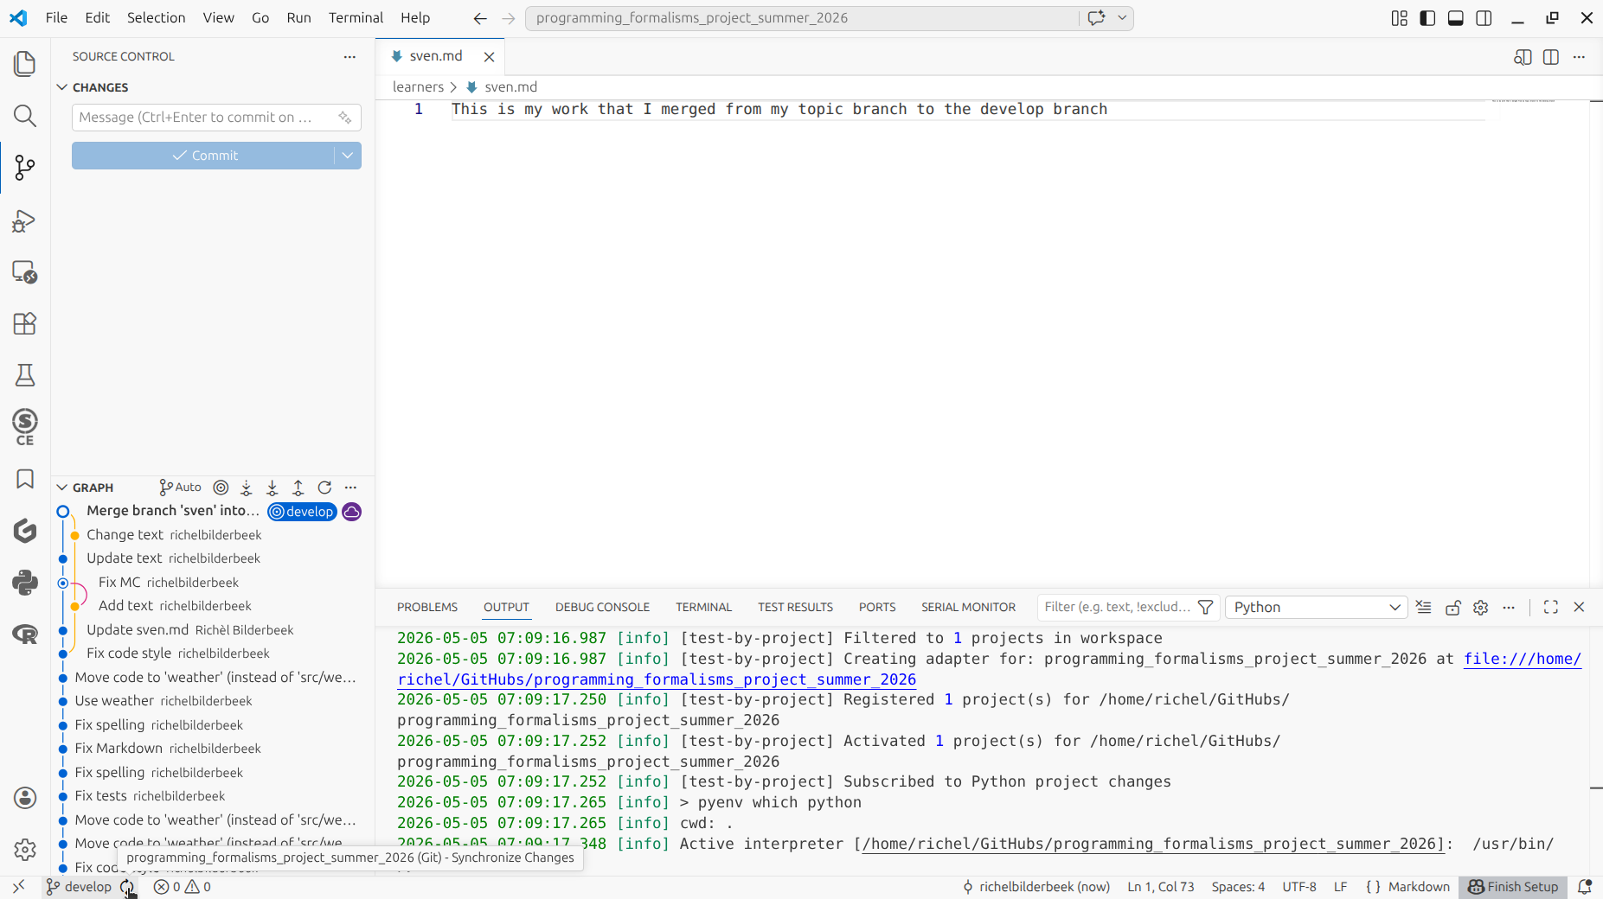Switch to the TEST RESULTS tab

tap(795, 608)
